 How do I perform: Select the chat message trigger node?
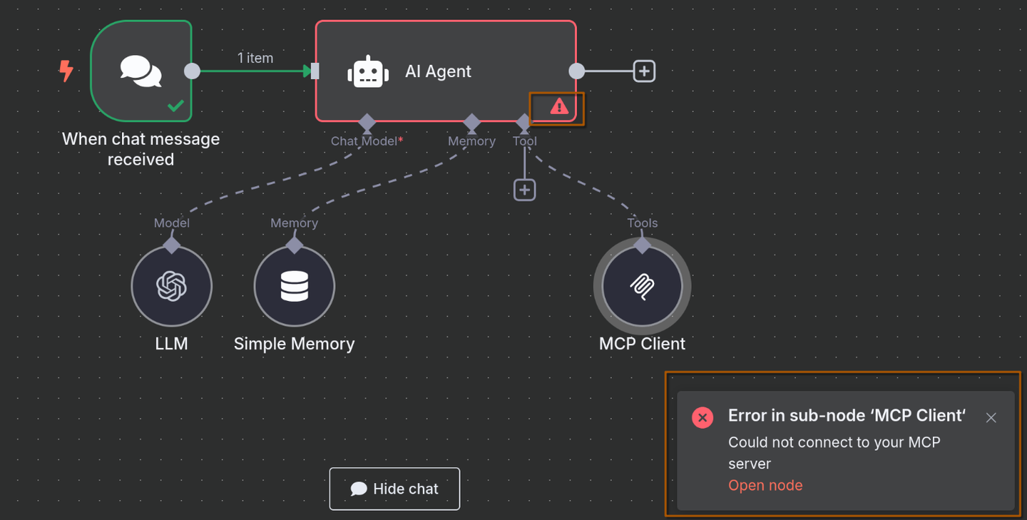pos(141,71)
